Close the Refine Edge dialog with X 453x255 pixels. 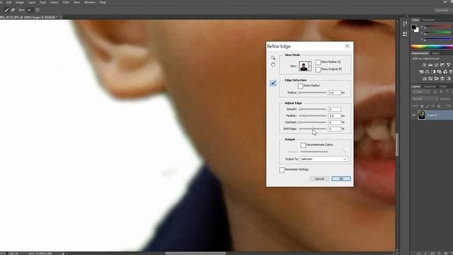[x=348, y=46]
